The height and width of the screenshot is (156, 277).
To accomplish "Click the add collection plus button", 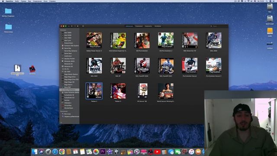I will point(61,122).
